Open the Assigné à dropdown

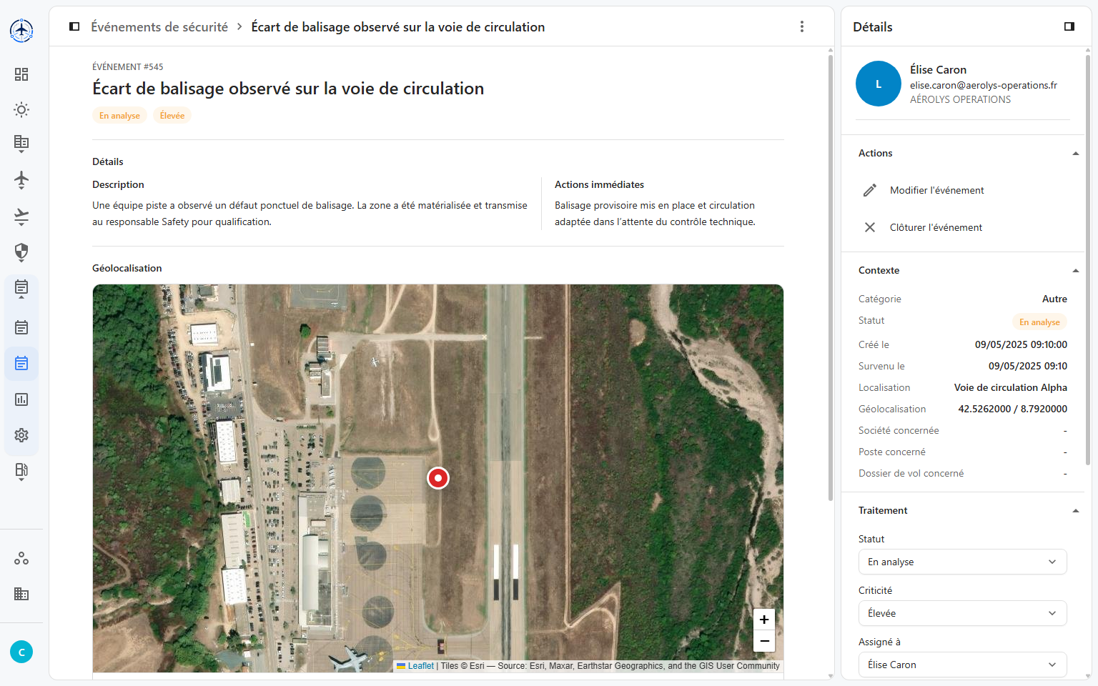click(963, 665)
